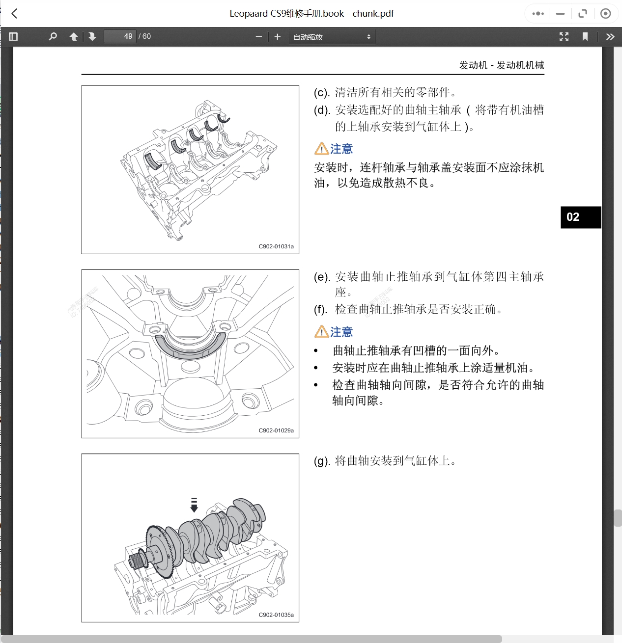Screen dimensions: 622x643
Task: Zoom out of the document
Action: point(258,36)
